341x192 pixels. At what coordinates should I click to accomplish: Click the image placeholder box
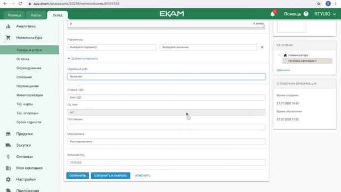291,27
